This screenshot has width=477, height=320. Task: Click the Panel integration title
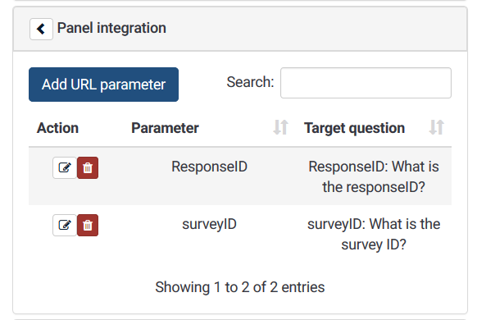111,28
